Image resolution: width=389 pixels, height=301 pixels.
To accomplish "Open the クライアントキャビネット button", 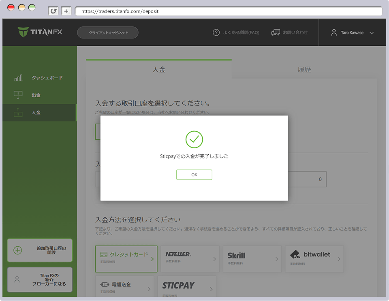I will [x=107, y=32].
